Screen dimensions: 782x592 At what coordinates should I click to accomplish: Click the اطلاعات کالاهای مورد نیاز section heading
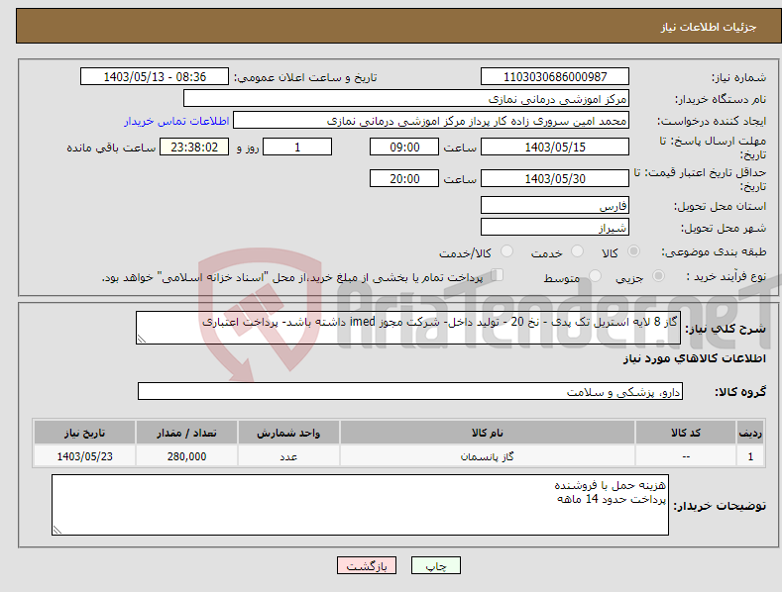pos(694,358)
